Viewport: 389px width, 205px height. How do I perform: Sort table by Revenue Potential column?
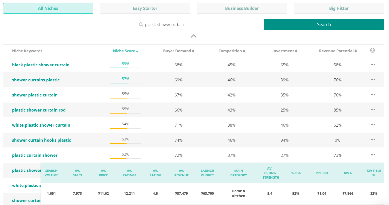338,51
